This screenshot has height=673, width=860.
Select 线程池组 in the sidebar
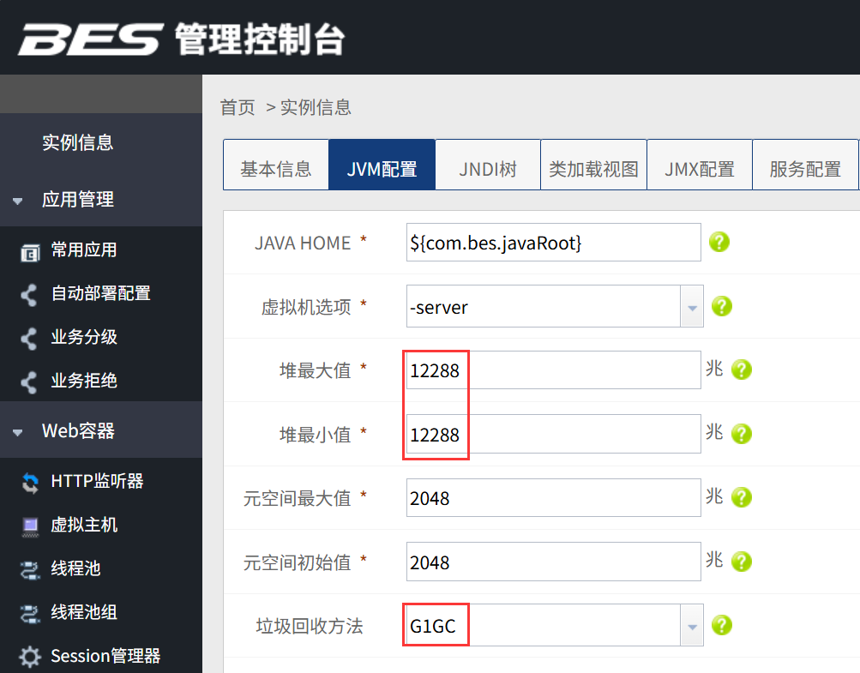pos(83,612)
